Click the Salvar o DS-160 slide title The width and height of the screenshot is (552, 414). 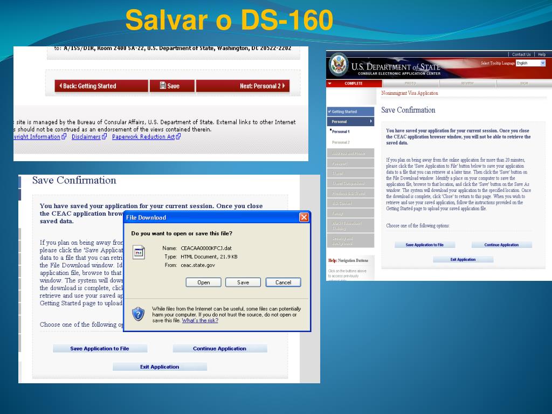229,20
